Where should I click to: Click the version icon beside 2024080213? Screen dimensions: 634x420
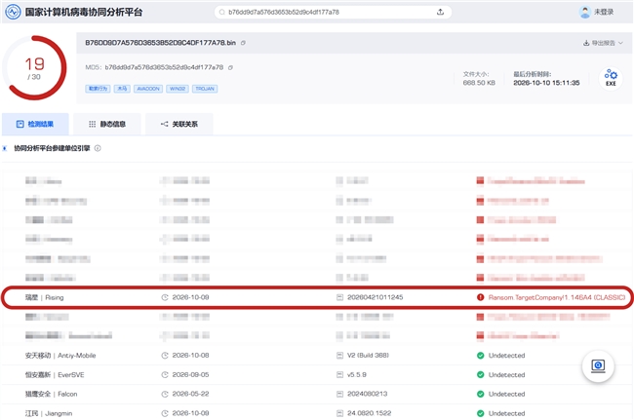[x=339, y=394]
